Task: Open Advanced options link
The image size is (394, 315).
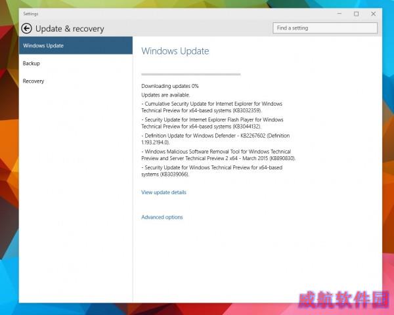Action: click(162, 217)
